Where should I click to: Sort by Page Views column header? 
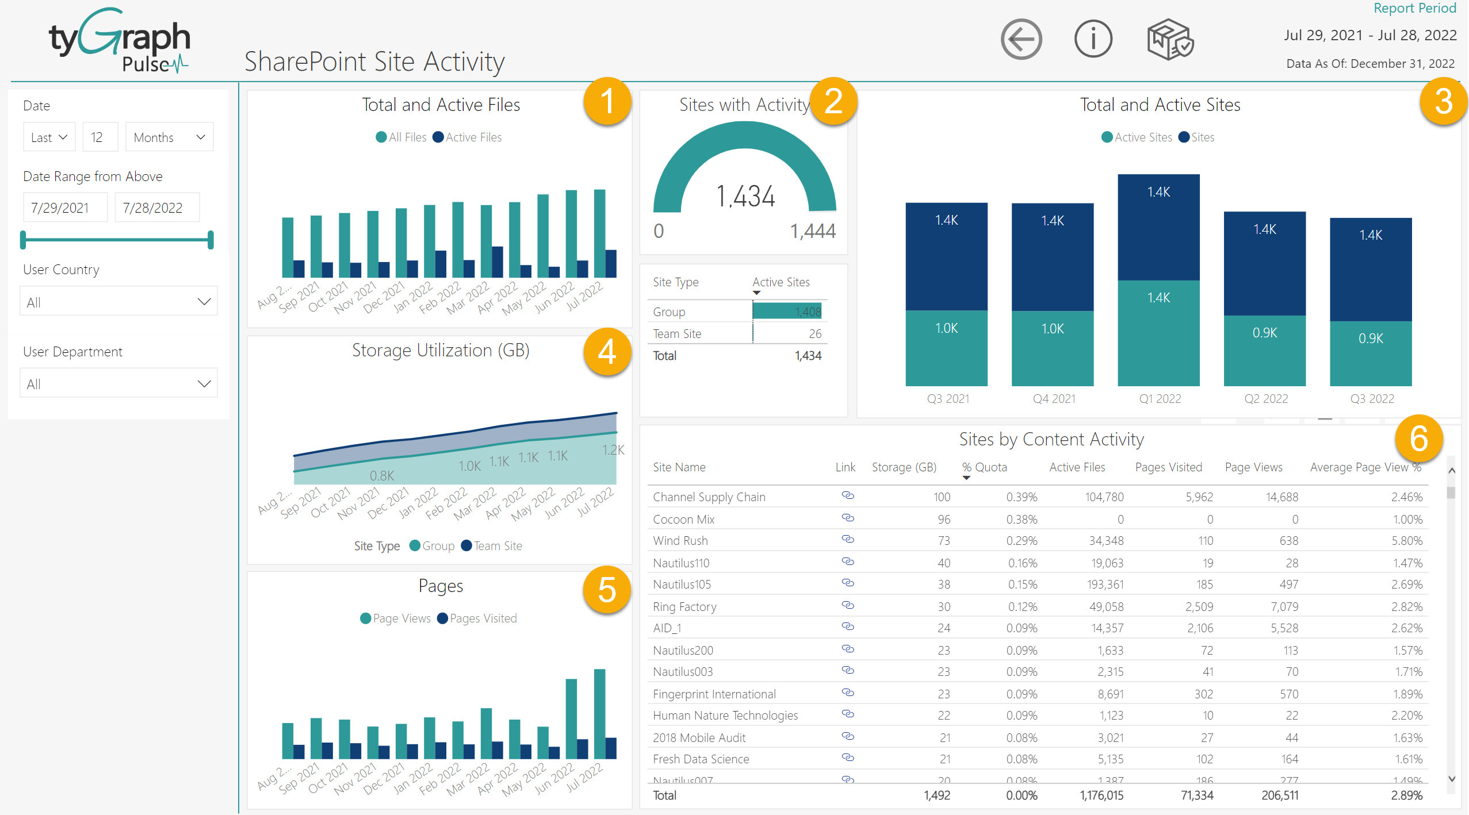tap(1253, 467)
